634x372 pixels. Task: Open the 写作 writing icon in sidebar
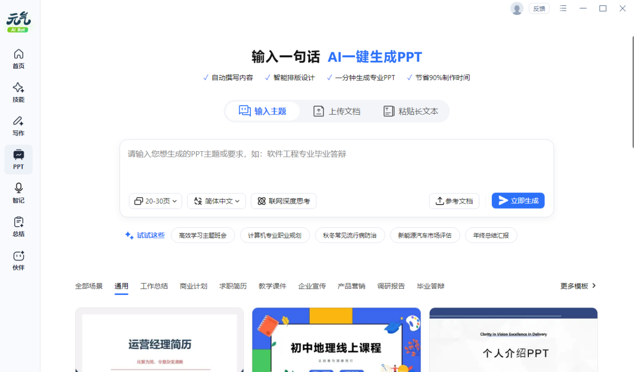click(x=18, y=126)
